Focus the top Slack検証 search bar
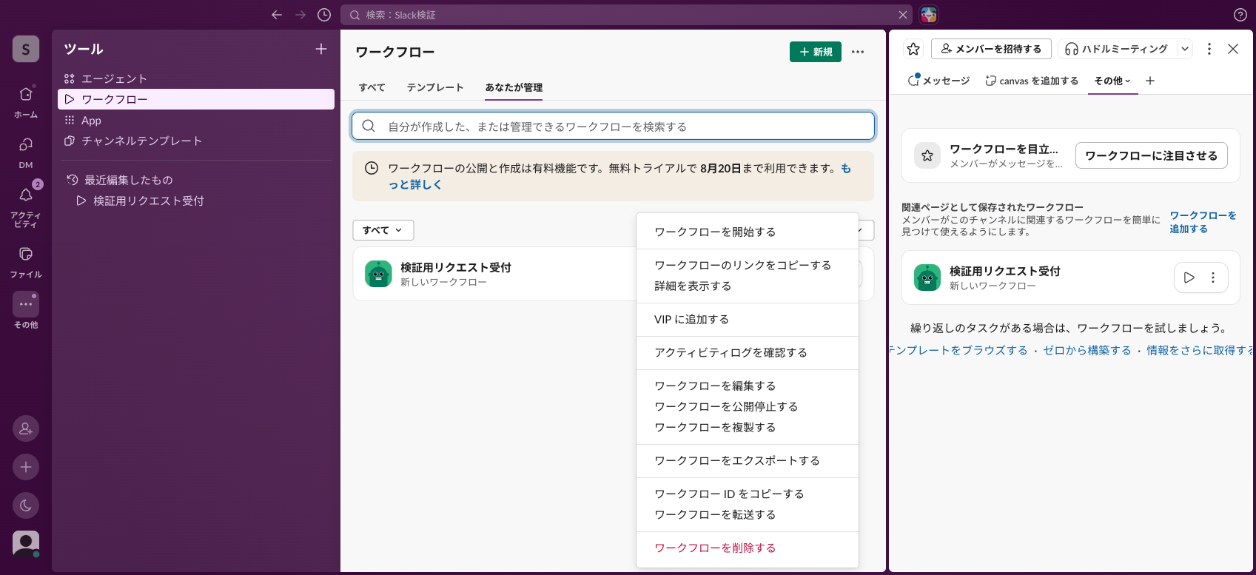Image resolution: width=1256 pixels, height=575 pixels. coord(626,15)
